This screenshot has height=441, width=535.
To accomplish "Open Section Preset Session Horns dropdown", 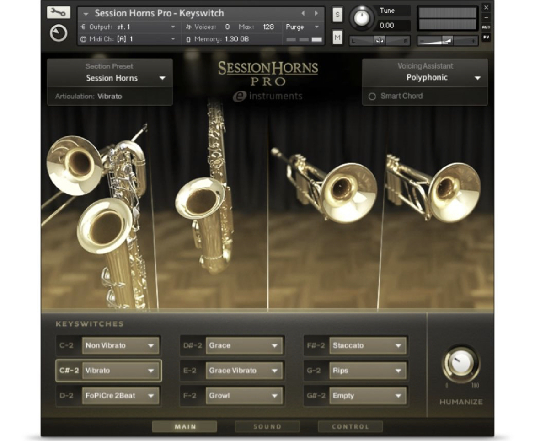I will [110, 78].
